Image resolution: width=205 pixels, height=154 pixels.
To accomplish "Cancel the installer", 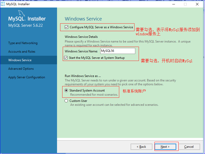I will [x=189, y=147].
